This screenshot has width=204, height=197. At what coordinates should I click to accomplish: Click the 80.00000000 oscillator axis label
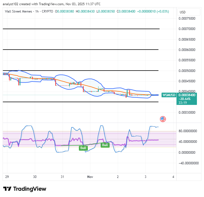click(x=188, y=131)
